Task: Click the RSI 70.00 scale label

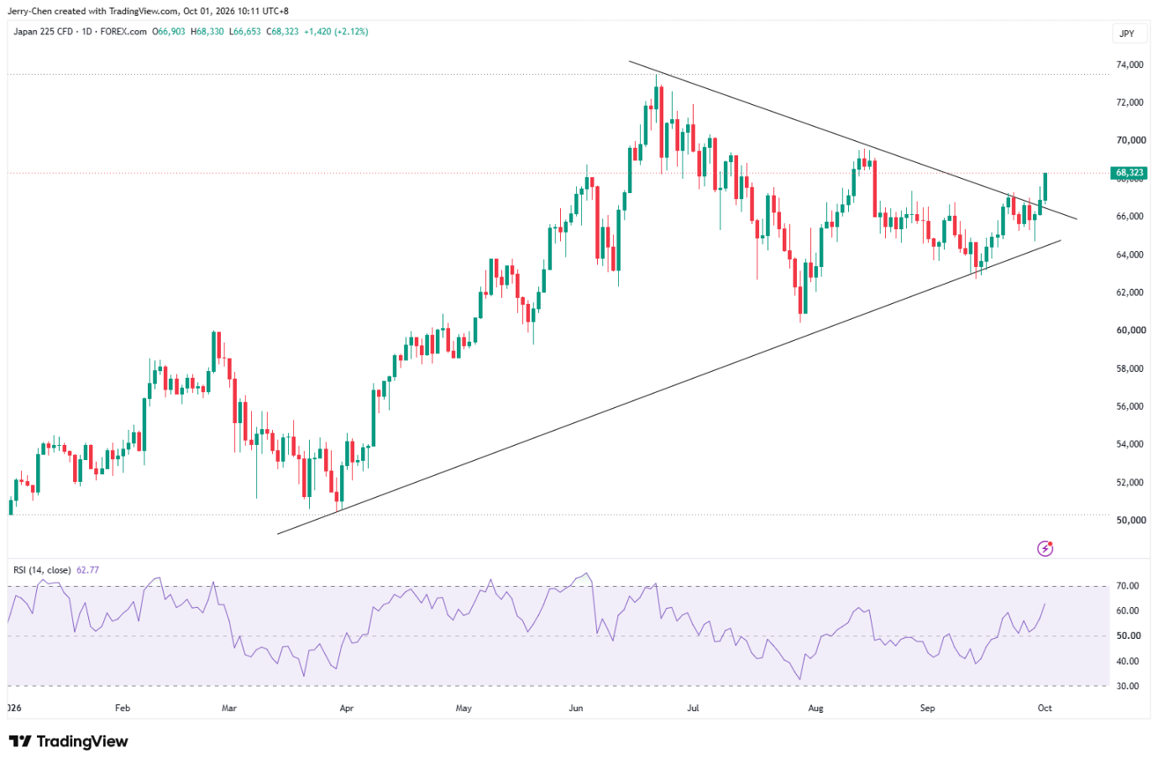Action: 1128,586
